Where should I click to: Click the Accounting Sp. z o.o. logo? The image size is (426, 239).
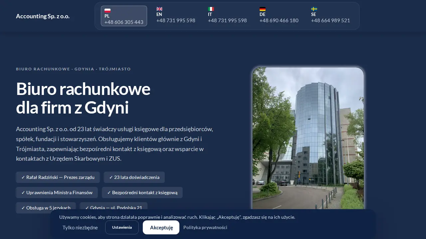(43, 16)
